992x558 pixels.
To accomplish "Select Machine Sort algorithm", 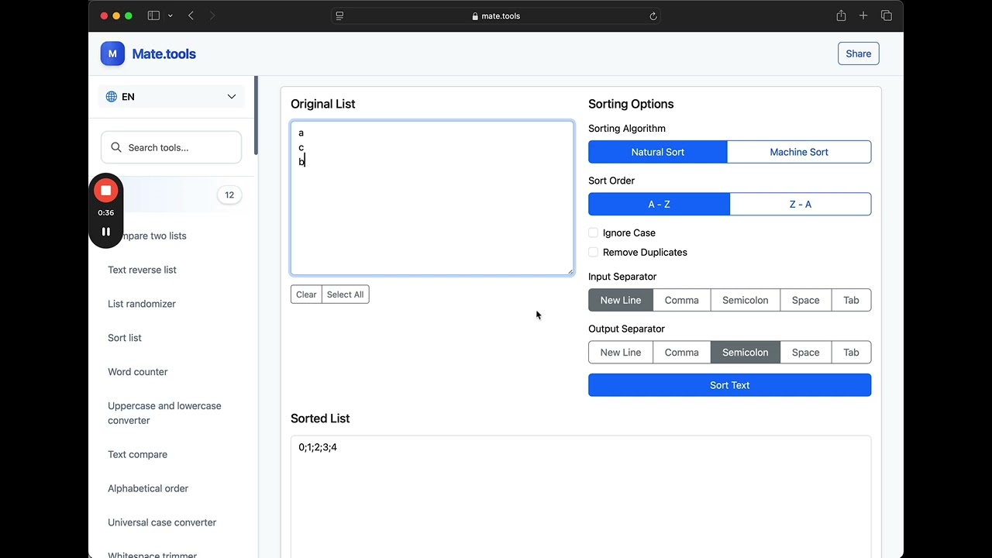I will [x=799, y=152].
